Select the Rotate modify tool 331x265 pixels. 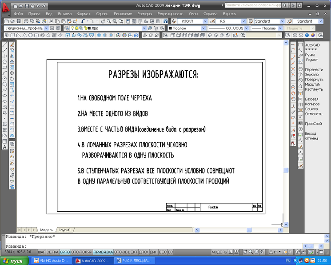(x=12, y=79)
